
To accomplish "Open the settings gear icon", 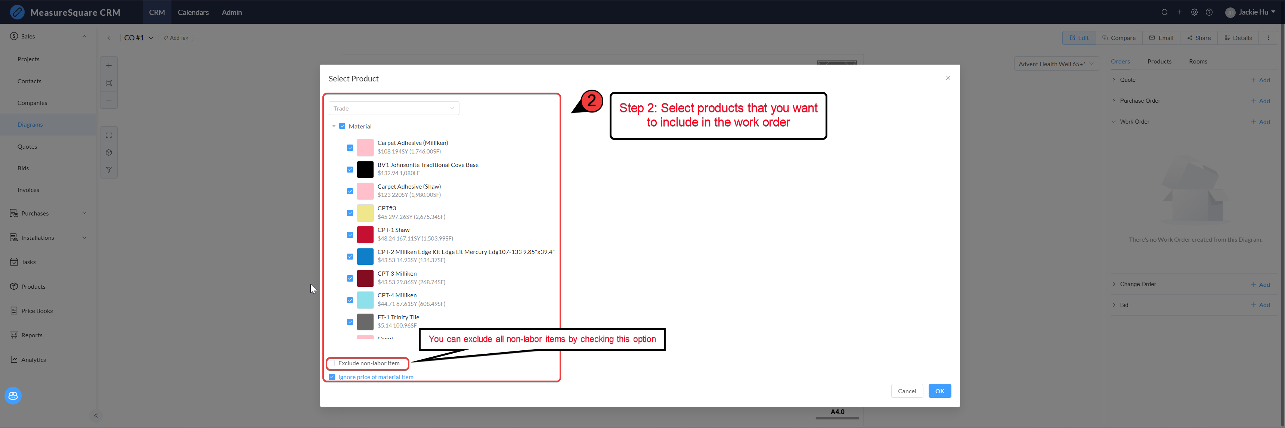I will [1194, 12].
